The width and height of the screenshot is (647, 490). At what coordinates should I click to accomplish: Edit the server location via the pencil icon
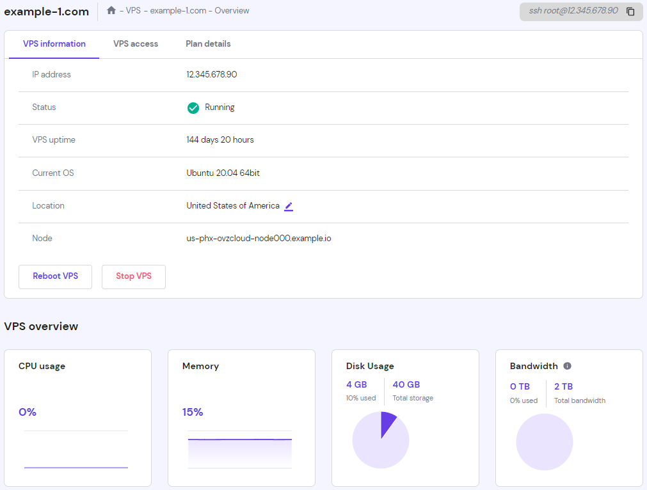click(288, 206)
